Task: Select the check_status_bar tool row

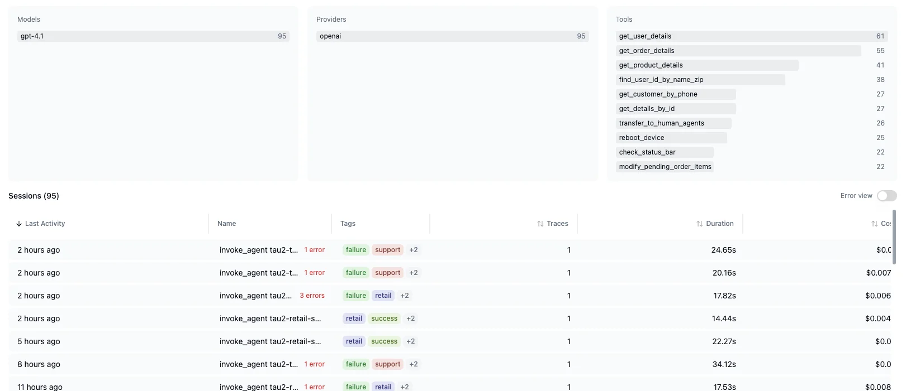Action: (752, 152)
